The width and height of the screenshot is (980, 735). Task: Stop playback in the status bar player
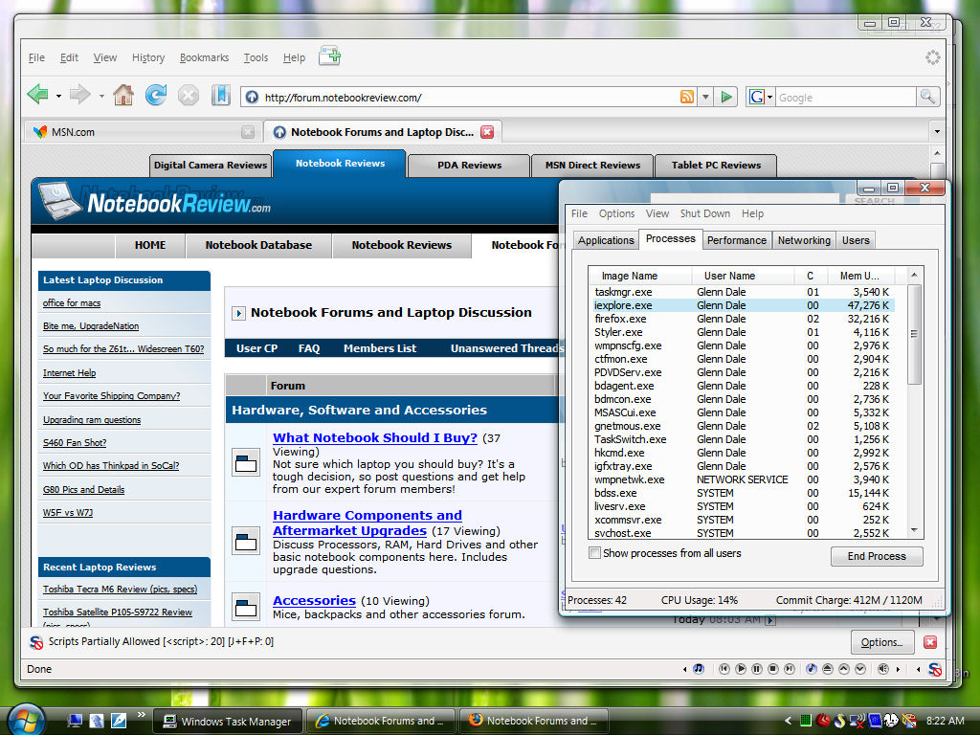point(773,669)
